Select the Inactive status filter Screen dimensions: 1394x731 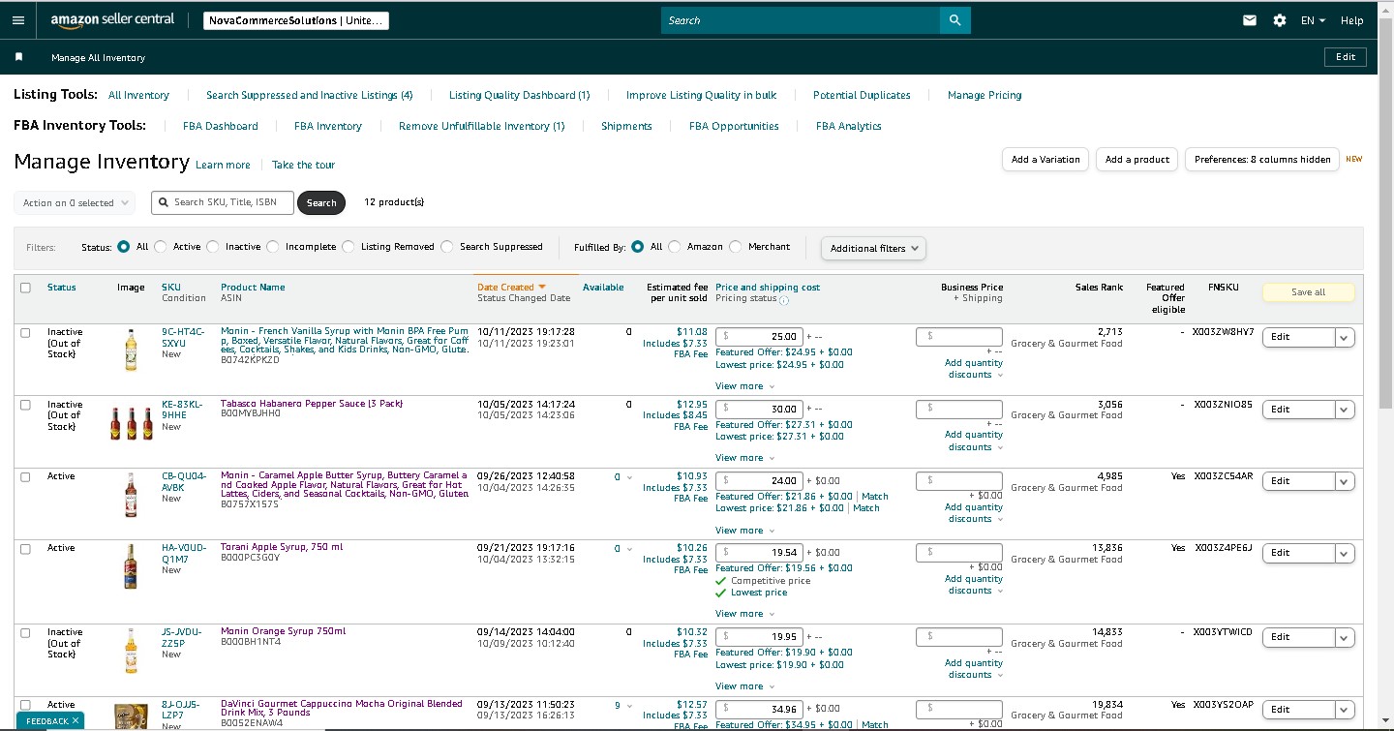click(213, 247)
